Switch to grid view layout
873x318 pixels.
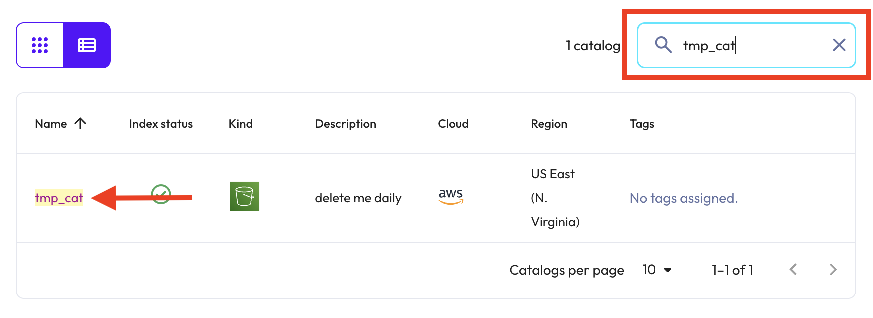coord(40,45)
